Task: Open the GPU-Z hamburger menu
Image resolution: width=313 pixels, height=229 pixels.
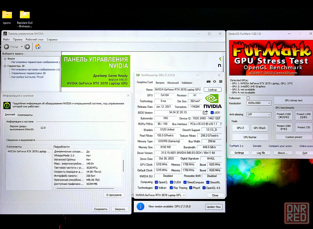Action: [221, 81]
